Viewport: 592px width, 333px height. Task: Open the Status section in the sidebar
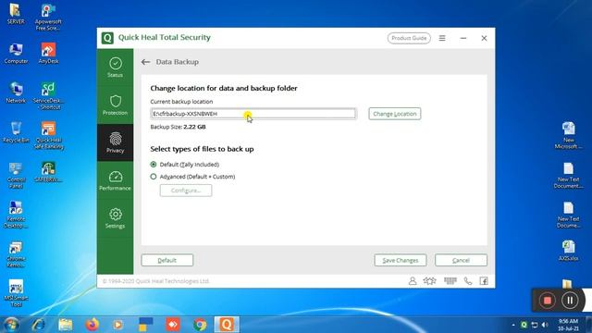click(x=115, y=68)
